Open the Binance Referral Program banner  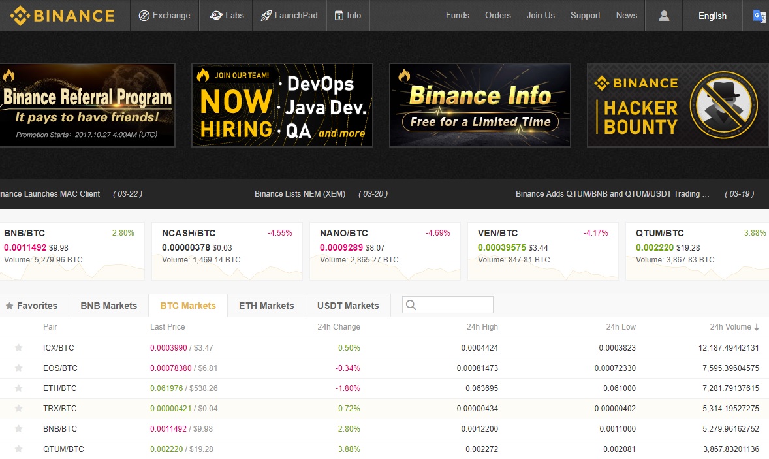[x=87, y=105]
